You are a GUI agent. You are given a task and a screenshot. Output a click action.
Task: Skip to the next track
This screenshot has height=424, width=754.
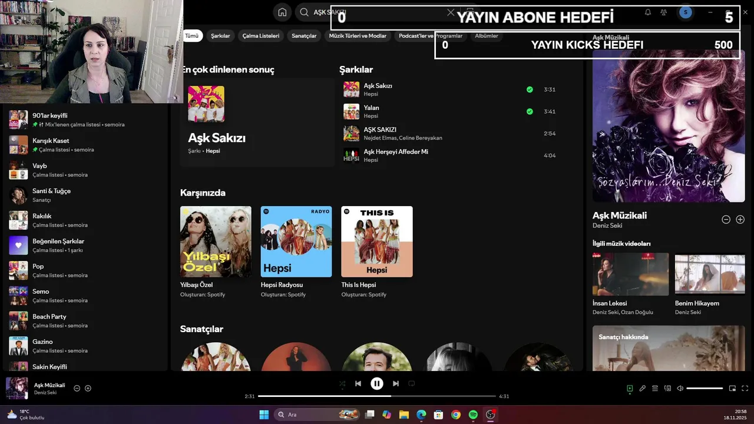tap(396, 383)
